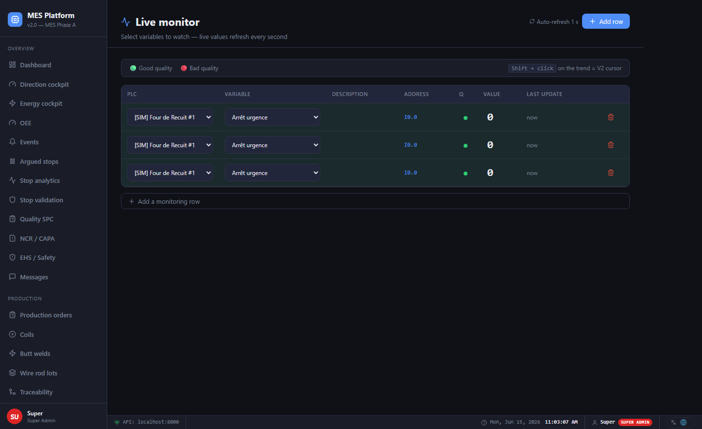
Task: Open the Traceability section
Action: point(53,392)
